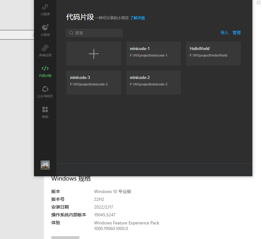Click the 代码片段 page heading

click(x=80, y=17)
